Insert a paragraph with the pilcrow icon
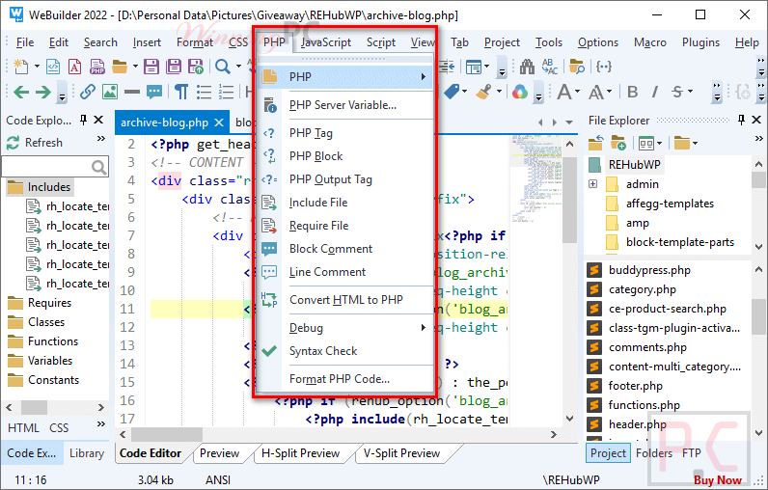768x490 pixels. (x=181, y=92)
